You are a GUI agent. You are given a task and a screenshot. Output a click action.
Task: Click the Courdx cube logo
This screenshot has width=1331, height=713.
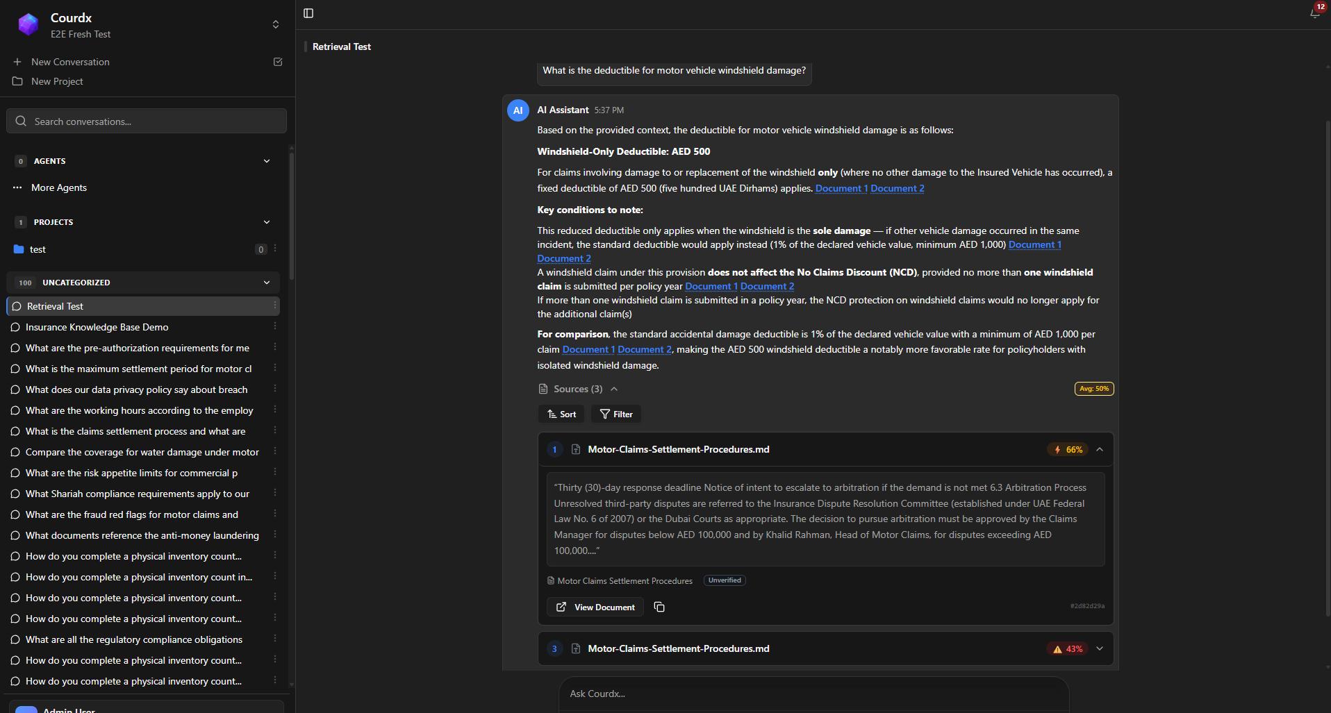[28, 24]
